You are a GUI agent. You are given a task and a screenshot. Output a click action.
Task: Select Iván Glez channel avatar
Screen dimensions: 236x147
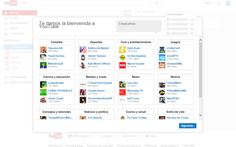pos(122,84)
